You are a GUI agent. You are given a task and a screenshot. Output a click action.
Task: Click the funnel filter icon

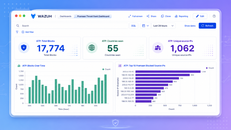click(17, 32)
